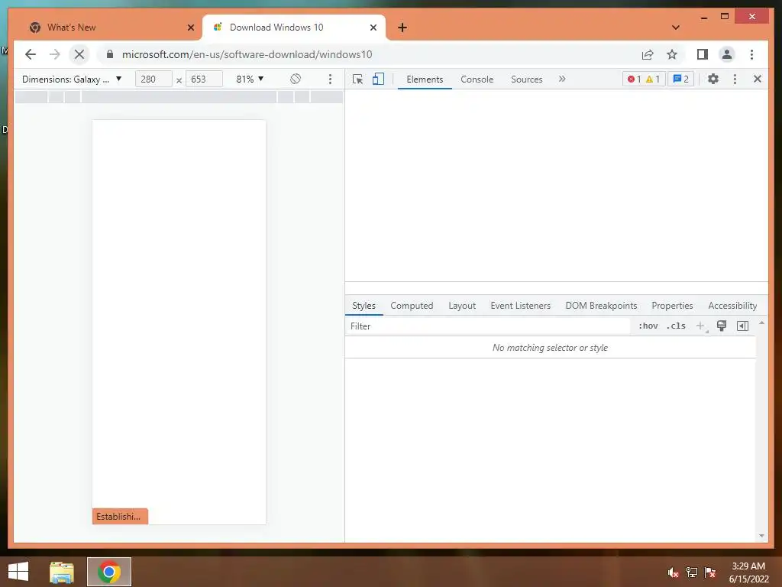Open the Action Center flag icon

point(710,572)
